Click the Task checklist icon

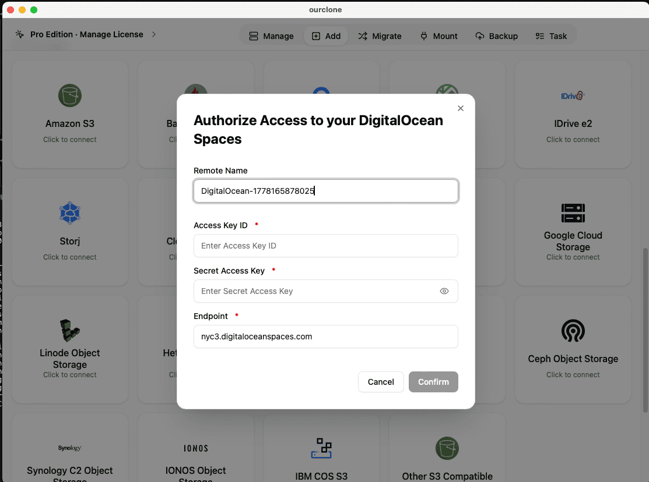pyautogui.click(x=540, y=36)
